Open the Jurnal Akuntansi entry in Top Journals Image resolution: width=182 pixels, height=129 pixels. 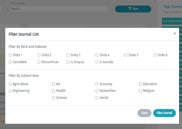(172, 21)
